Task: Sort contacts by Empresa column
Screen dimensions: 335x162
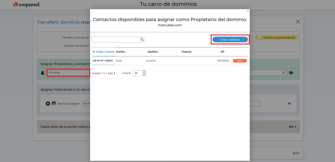Action: [x=187, y=52]
